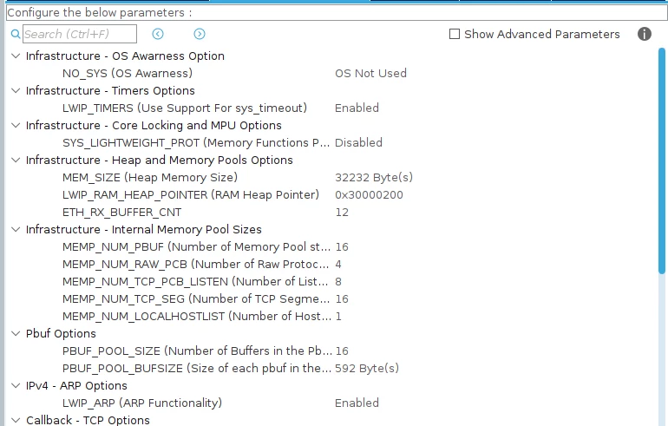The image size is (668, 426).
Task: Select MEMP_NUM_PBUF parameter row
Action: coord(196,247)
